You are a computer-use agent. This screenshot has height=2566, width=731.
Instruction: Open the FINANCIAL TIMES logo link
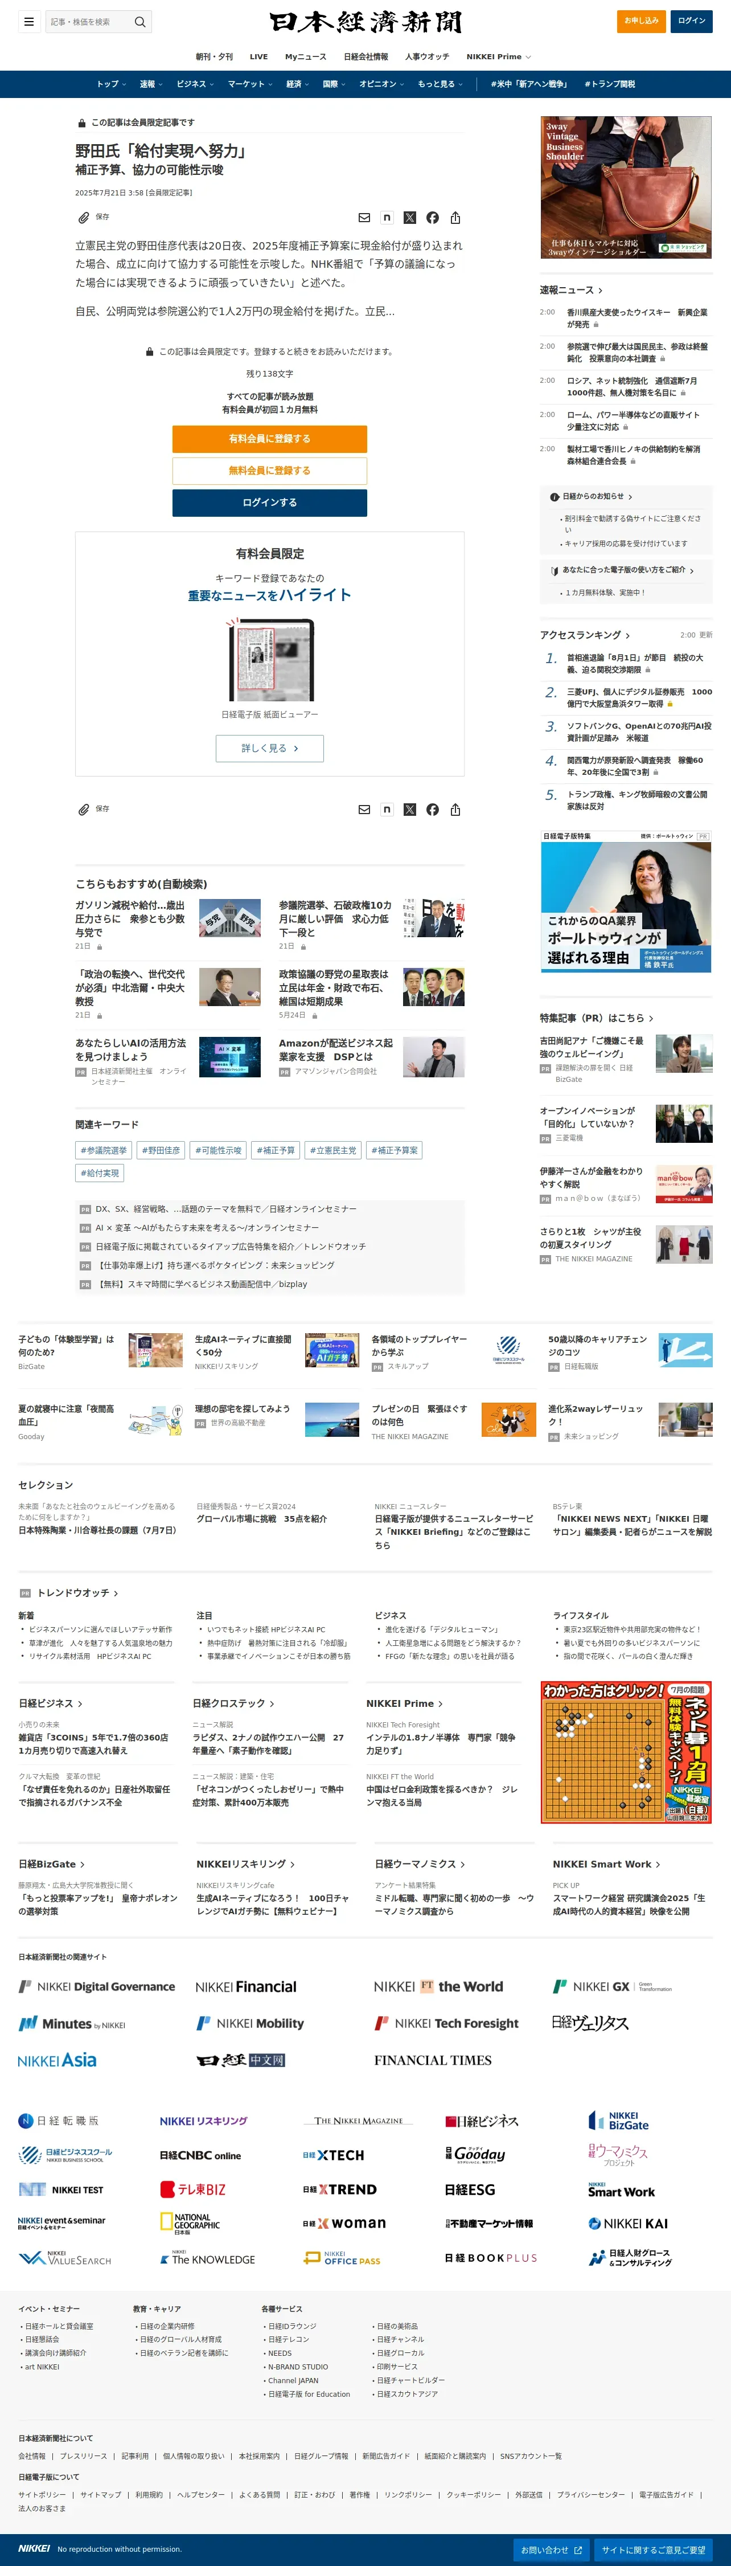tap(433, 2059)
